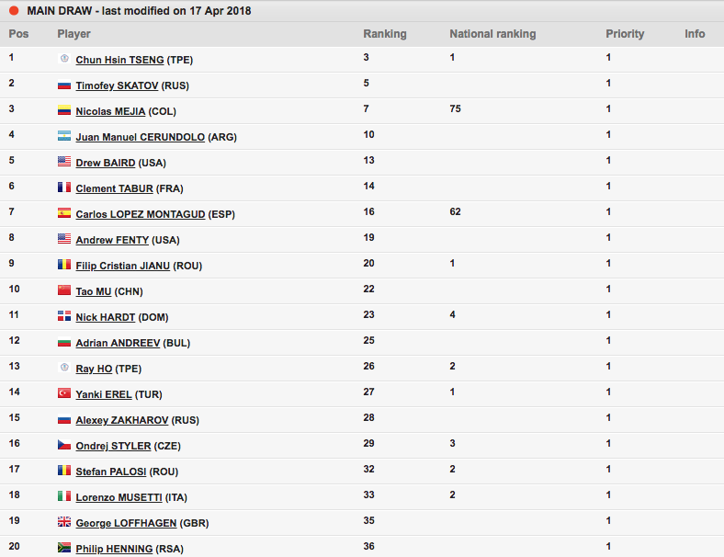
Task: Open Drew Baird player link
Action: pos(106,163)
